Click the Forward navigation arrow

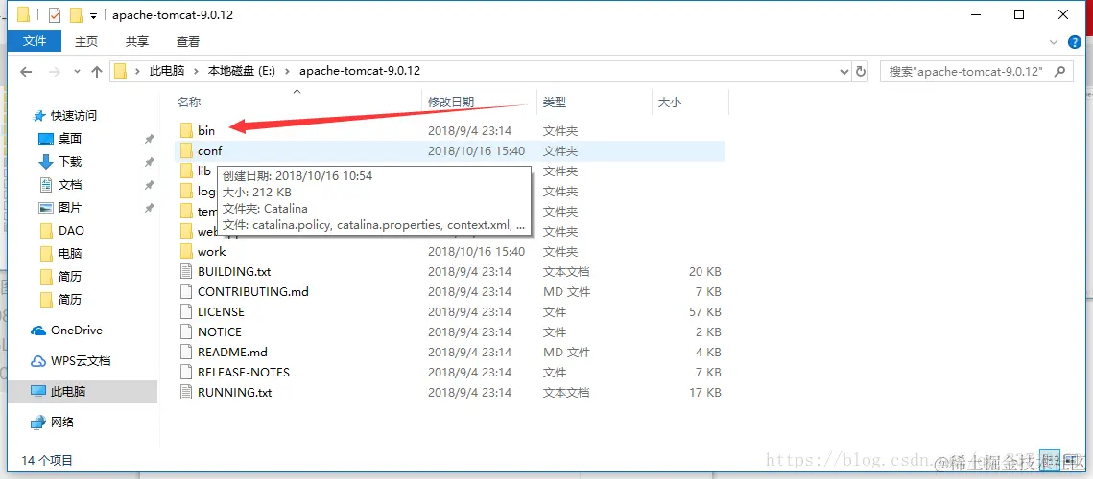(55, 71)
